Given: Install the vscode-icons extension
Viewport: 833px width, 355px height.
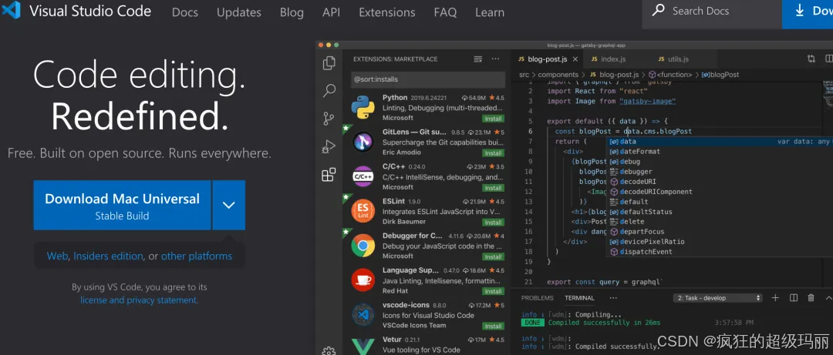Looking at the screenshot, I should tap(494, 326).
